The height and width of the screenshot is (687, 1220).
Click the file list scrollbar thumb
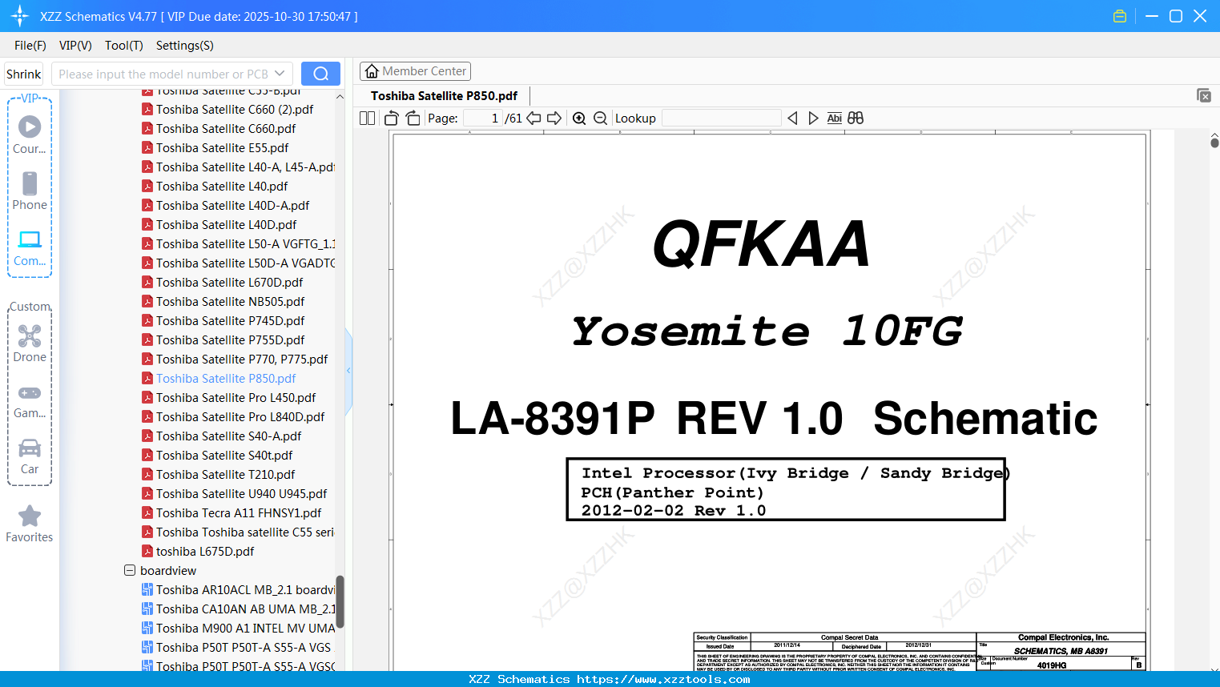coord(340,602)
